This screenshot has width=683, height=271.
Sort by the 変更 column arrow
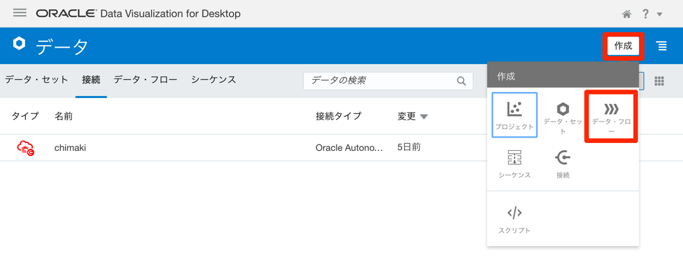(424, 116)
